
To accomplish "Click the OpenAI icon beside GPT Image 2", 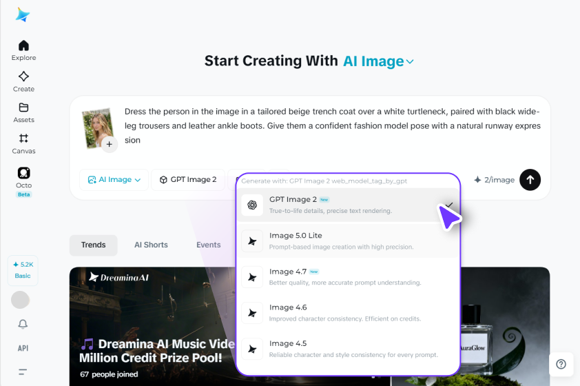I will (252, 205).
